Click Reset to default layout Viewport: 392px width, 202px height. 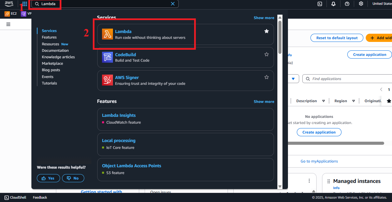point(337,38)
